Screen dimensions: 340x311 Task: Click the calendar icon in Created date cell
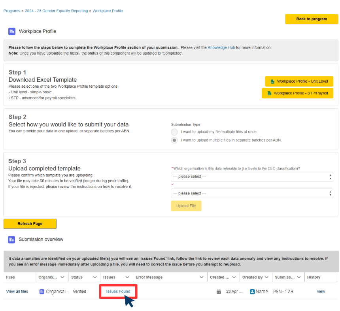click(x=219, y=292)
